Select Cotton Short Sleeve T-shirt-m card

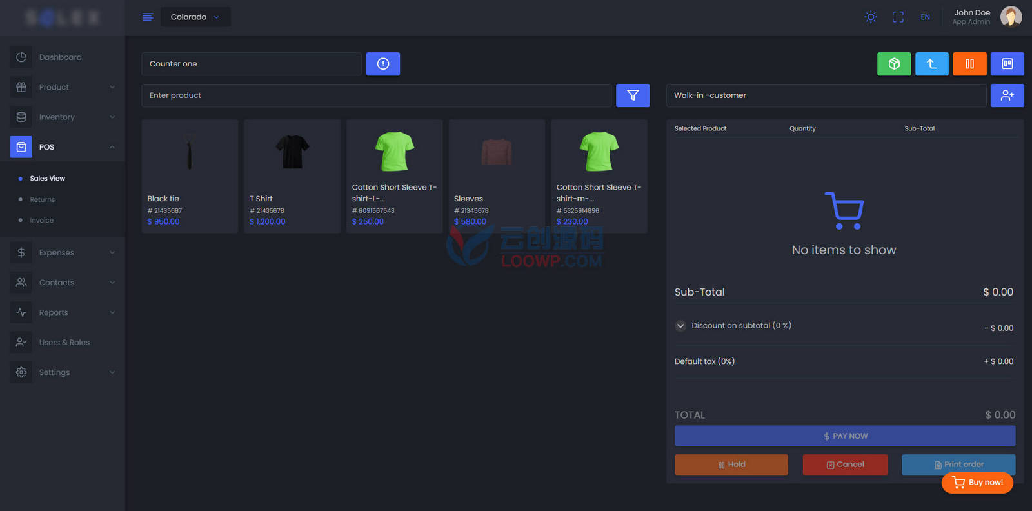tap(599, 176)
